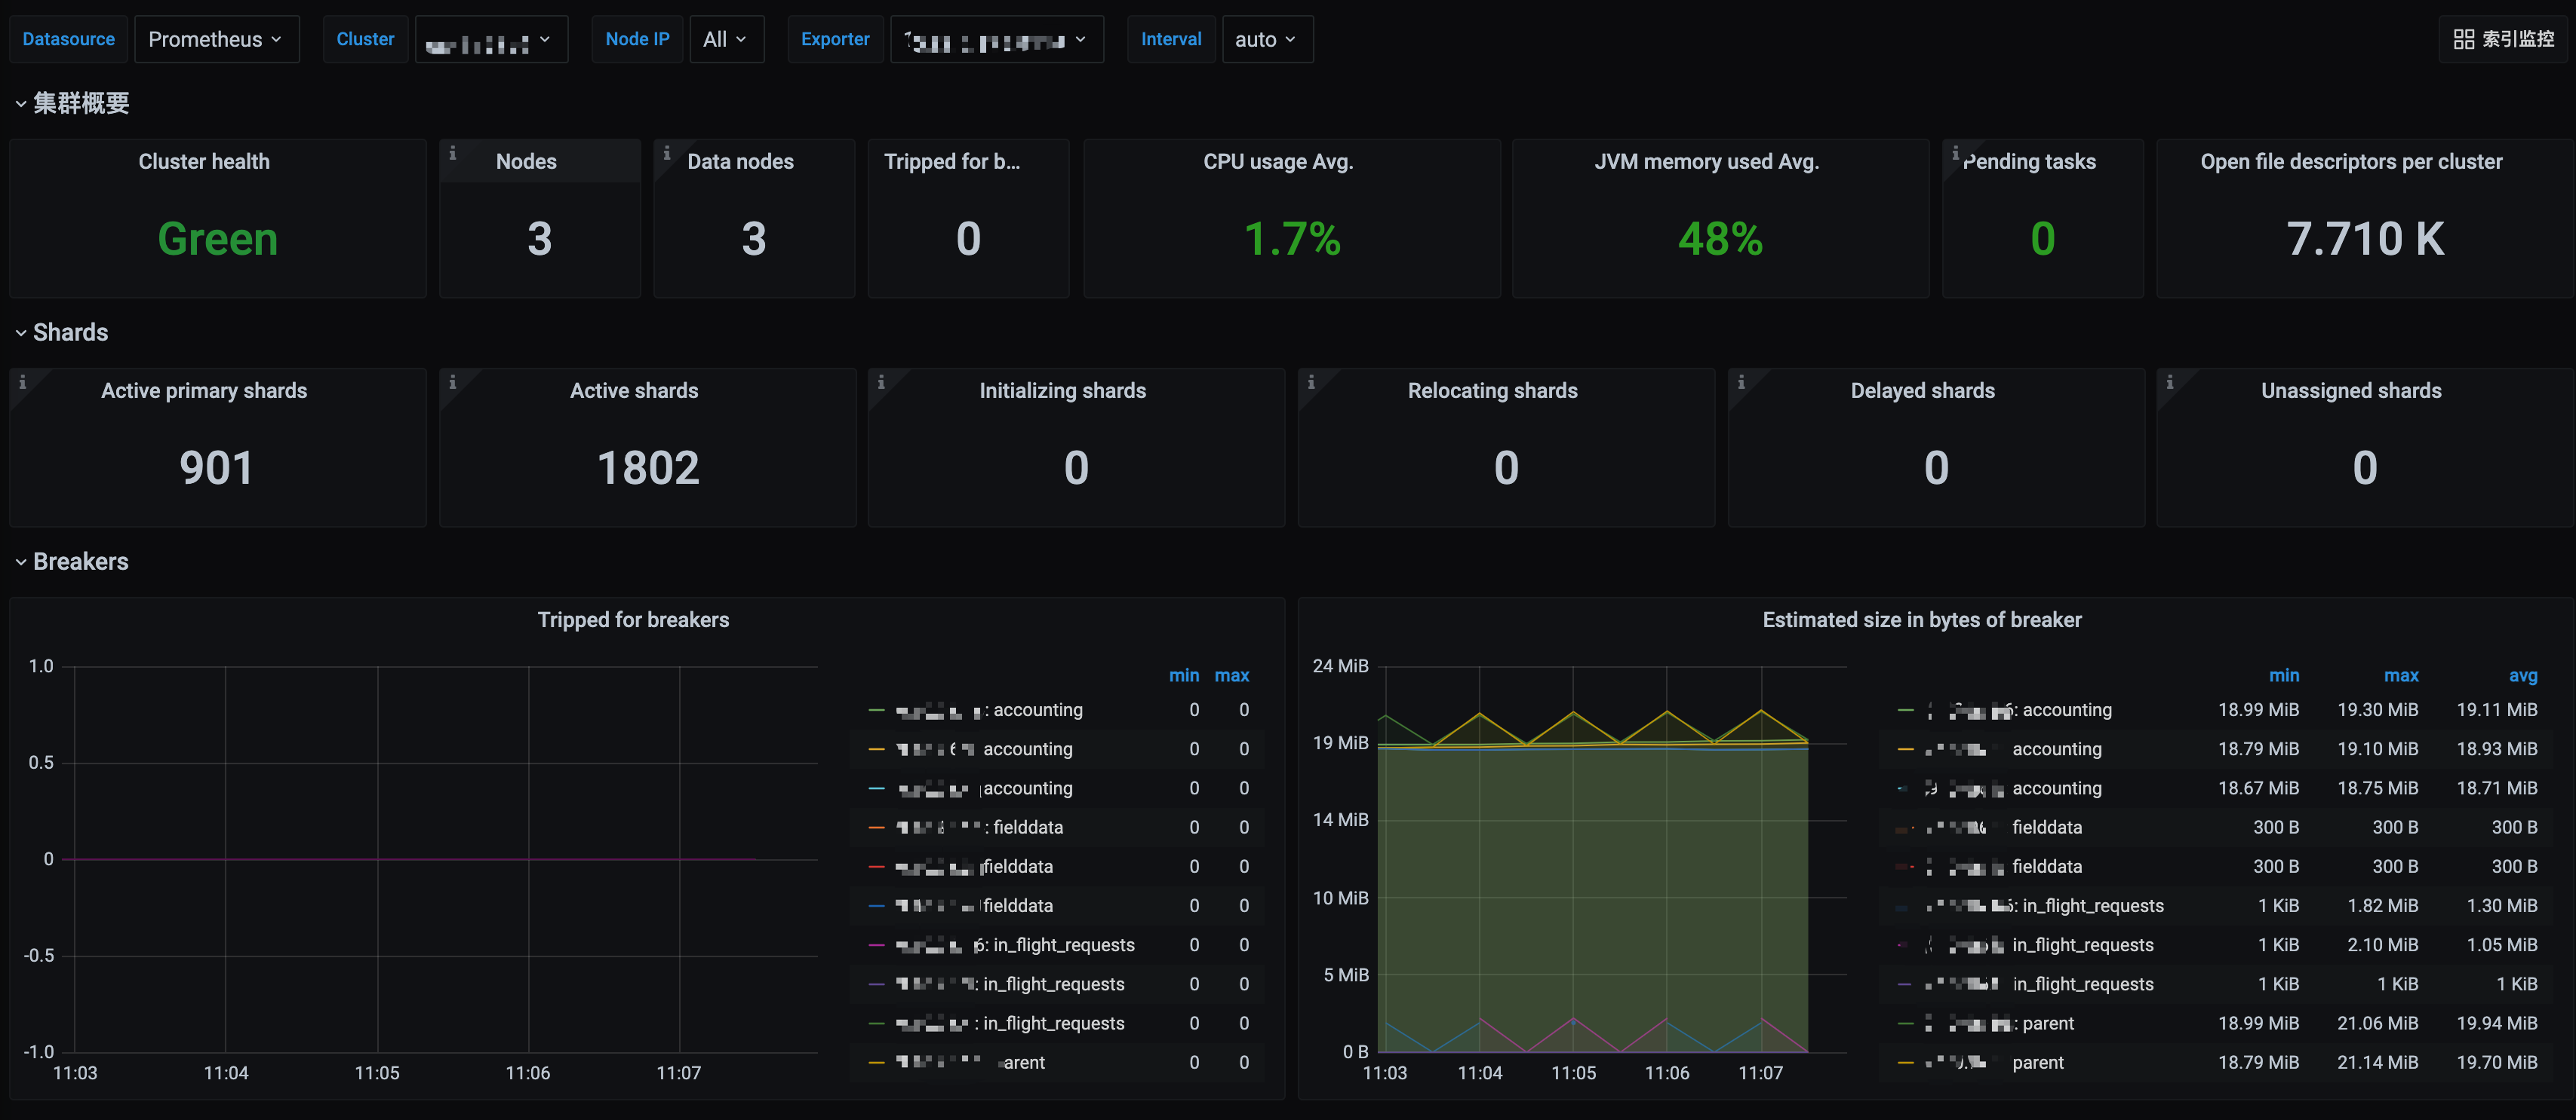Click info icon on Active primary shards

coord(22,381)
